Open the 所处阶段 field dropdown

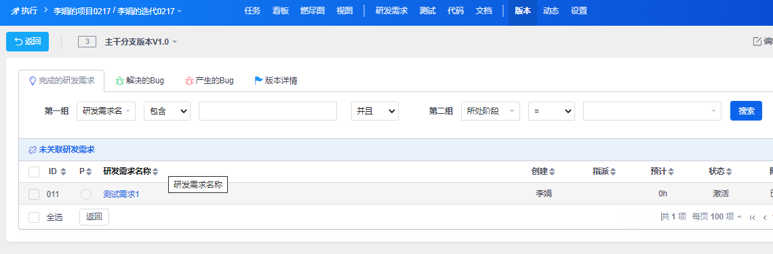pyautogui.click(x=490, y=111)
